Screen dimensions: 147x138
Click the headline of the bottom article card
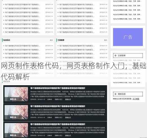pos(58,124)
